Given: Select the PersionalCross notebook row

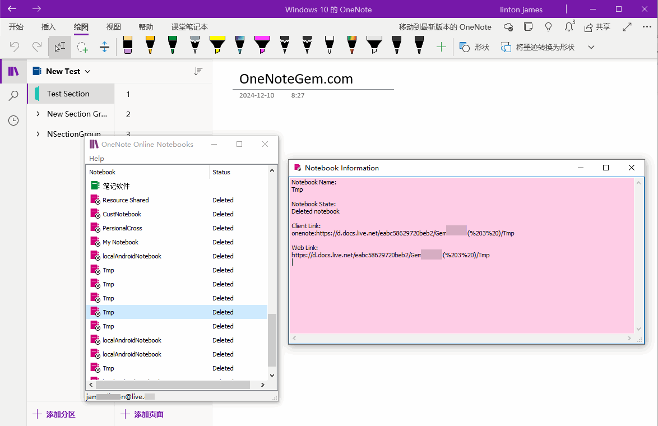Looking at the screenshot, I should click(x=177, y=228).
